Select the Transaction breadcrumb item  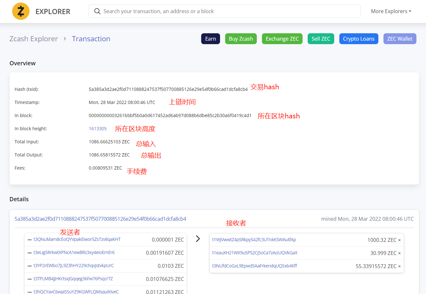point(91,39)
